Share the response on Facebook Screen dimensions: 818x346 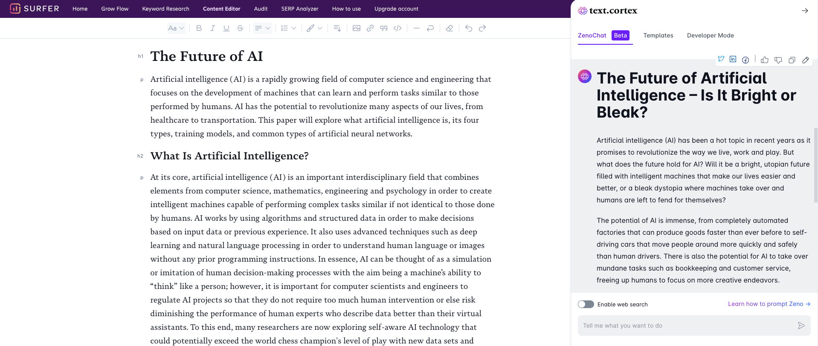click(745, 60)
